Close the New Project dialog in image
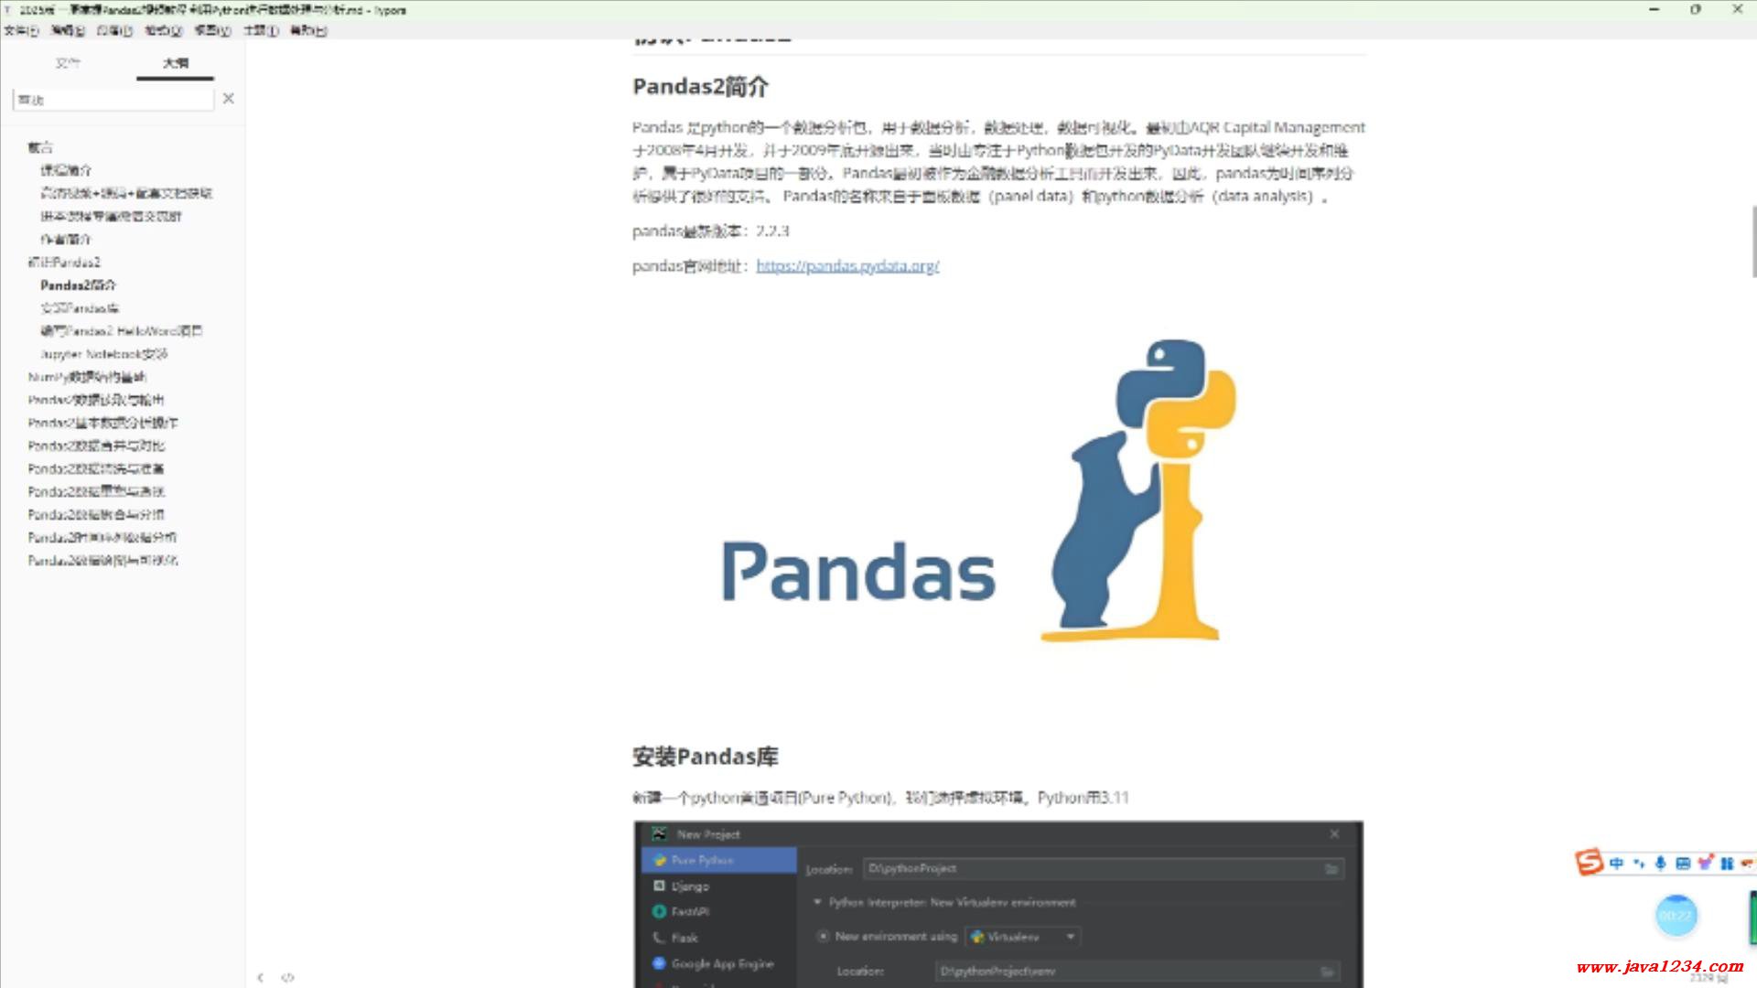Screen dimensions: 1757x988 click(x=1334, y=833)
